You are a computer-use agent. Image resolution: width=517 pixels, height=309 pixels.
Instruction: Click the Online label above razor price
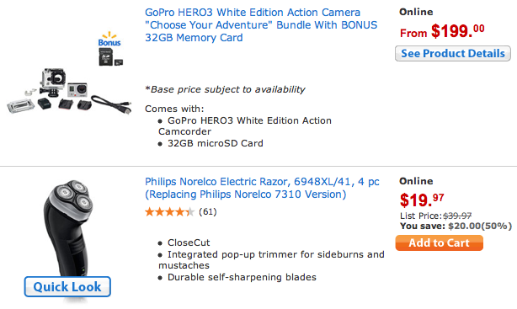tap(416, 181)
